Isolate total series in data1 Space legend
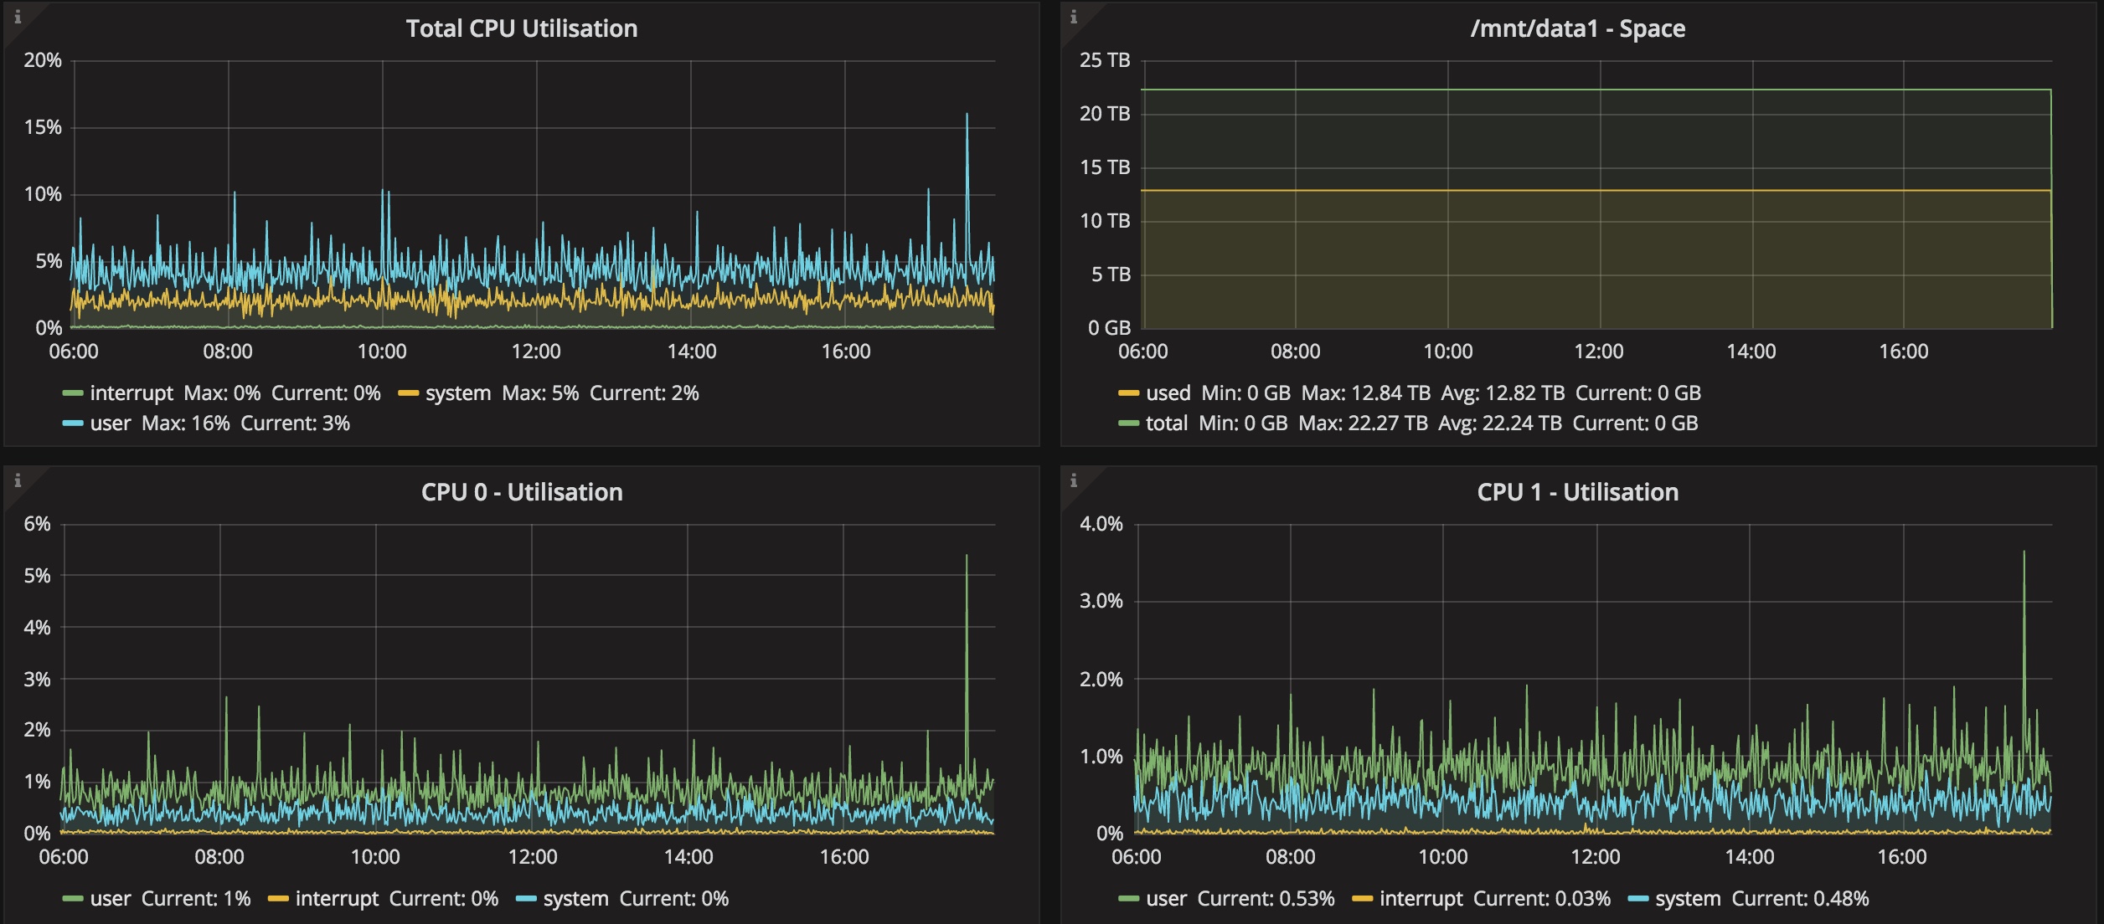The height and width of the screenshot is (924, 2104). (x=1166, y=423)
